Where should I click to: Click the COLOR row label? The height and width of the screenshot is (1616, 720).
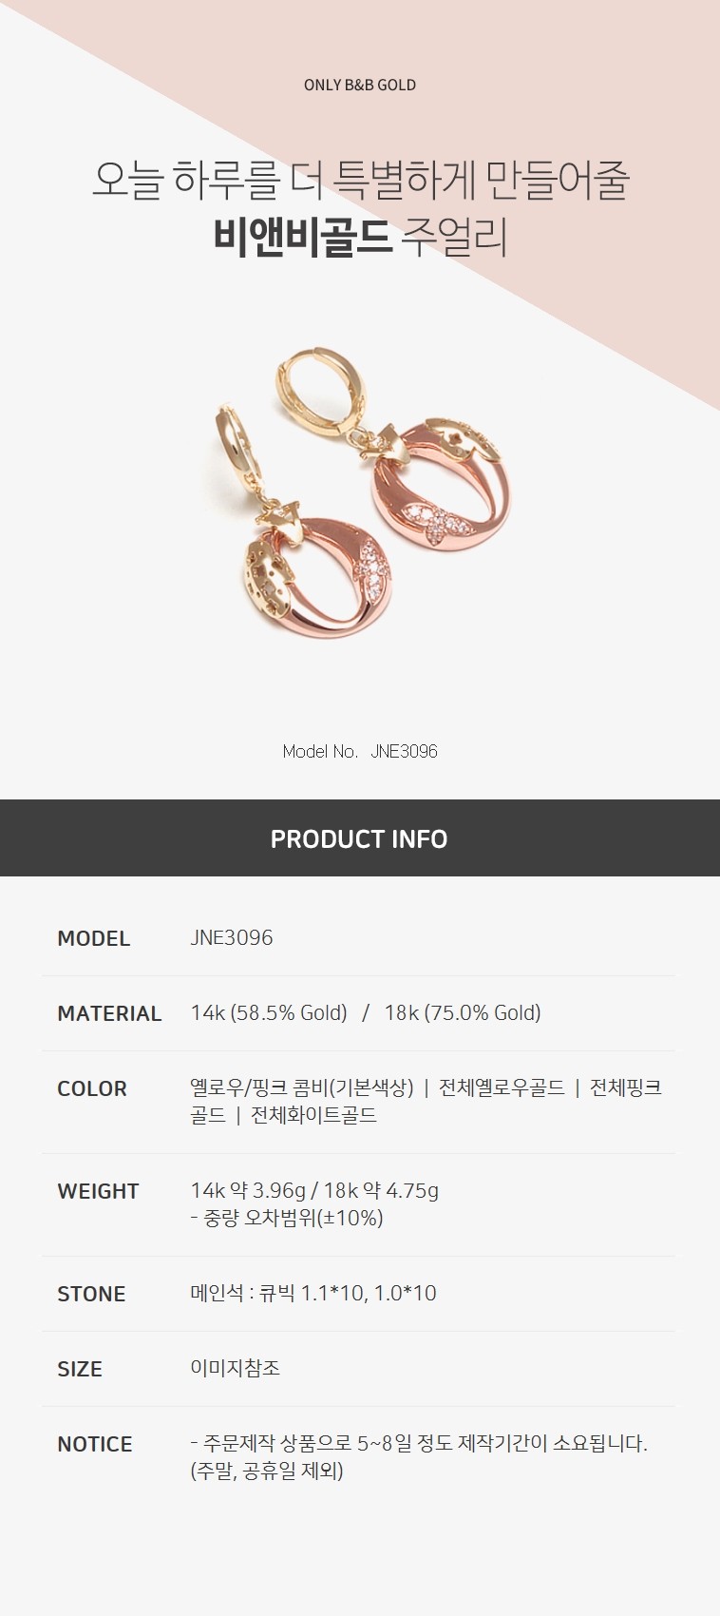click(92, 1088)
